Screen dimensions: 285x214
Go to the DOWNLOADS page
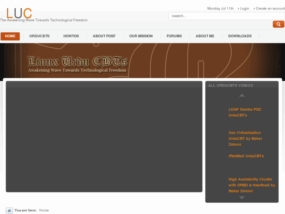point(240,36)
